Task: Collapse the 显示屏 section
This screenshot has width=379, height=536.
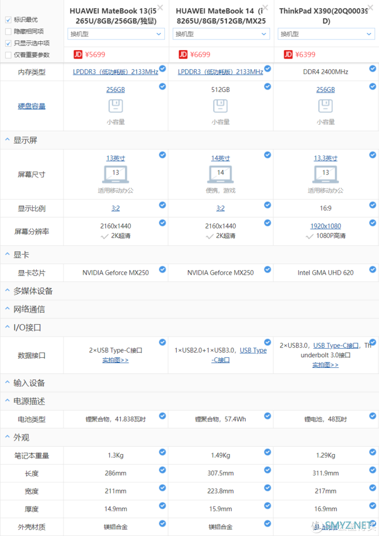Action: [8, 140]
